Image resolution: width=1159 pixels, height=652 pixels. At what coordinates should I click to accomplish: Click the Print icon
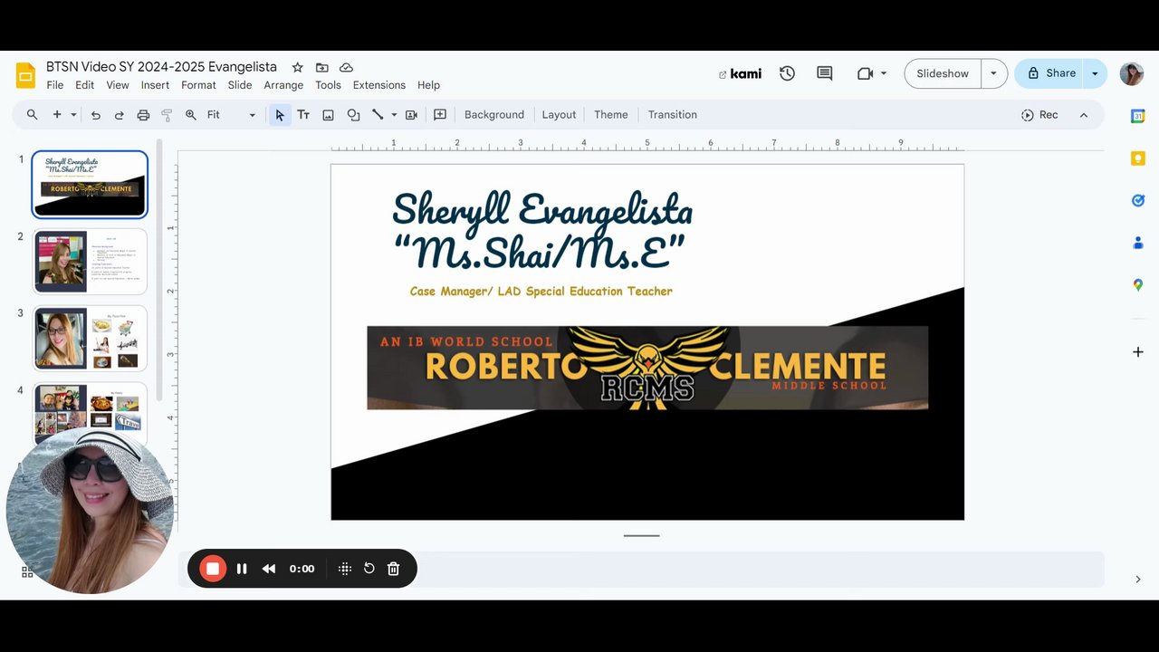tap(143, 115)
